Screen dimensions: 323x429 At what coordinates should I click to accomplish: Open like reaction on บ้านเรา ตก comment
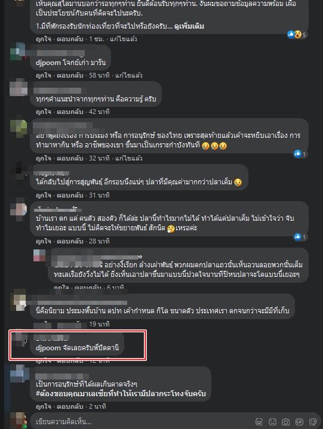(x=300, y=237)
